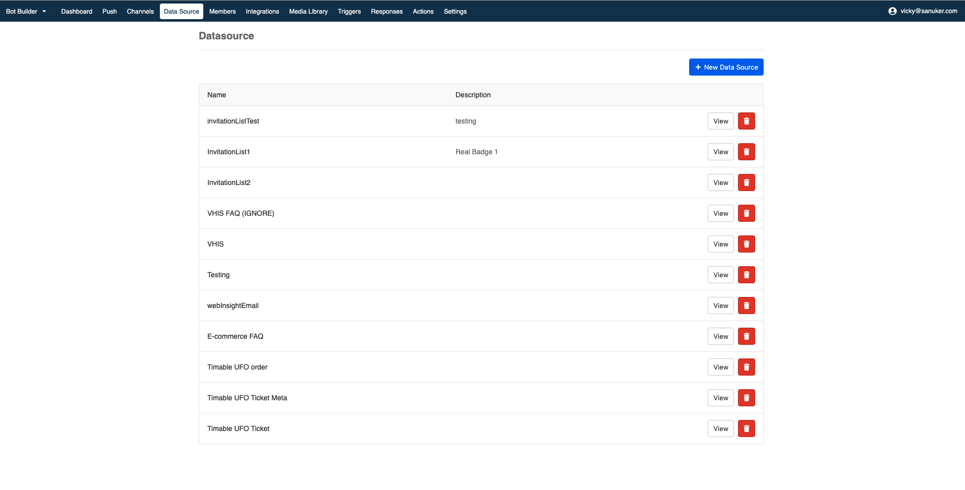The height and width of the screenshot is (490, 965).
Task: Delete the Timable UFO Ticket Meta source
Action: click(746, 398)
